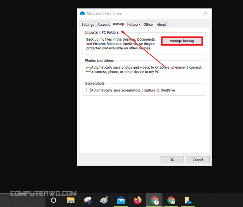Close the Microsoft OneDrive window
The image size is (243, 207).
tap(206, 14)
